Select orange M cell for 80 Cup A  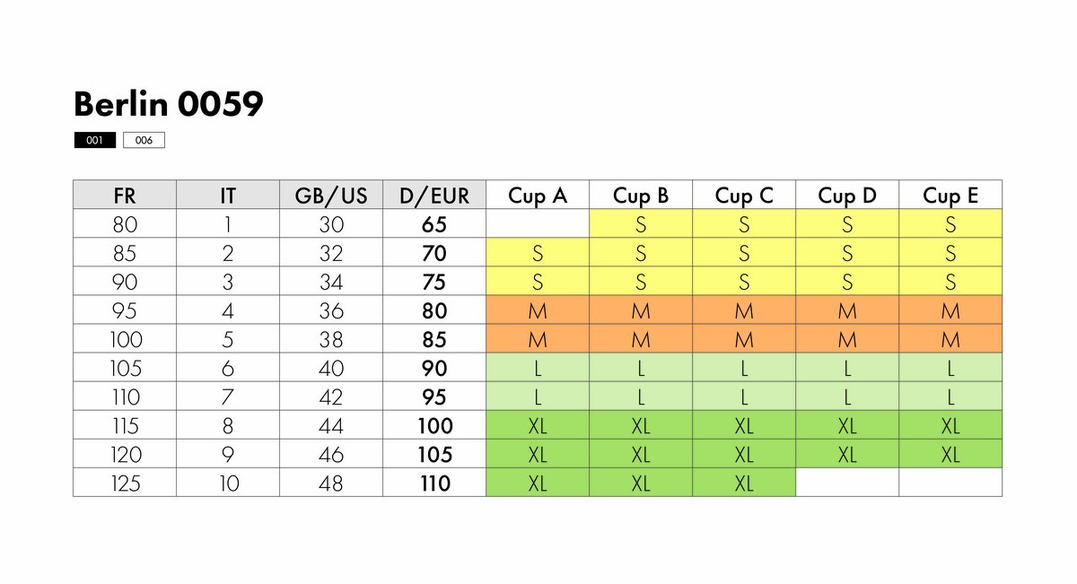[538, 310]
